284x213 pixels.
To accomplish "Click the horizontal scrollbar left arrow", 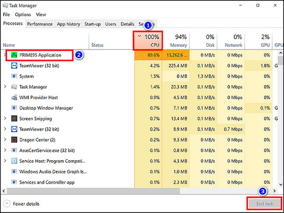I will coord(4,191).
